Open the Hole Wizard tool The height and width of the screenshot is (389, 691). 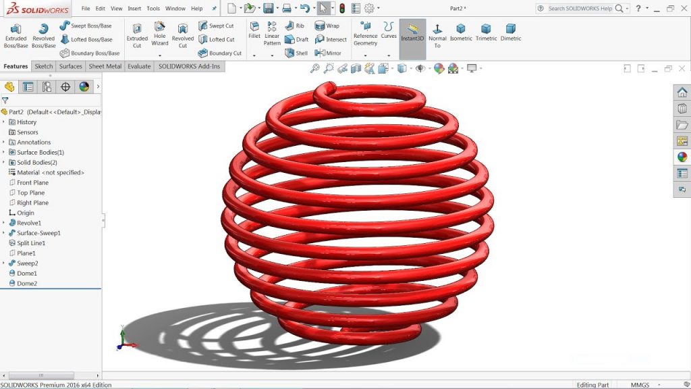(160, 34)
